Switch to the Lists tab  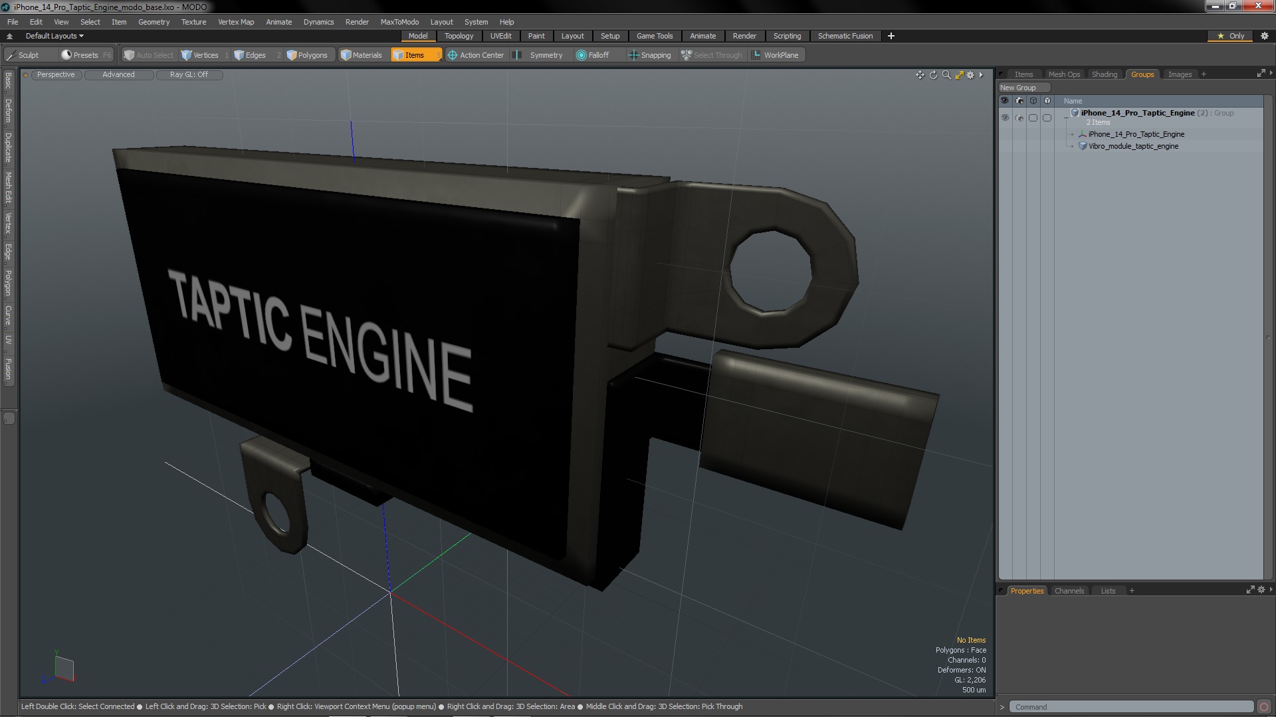(1108, 591)
